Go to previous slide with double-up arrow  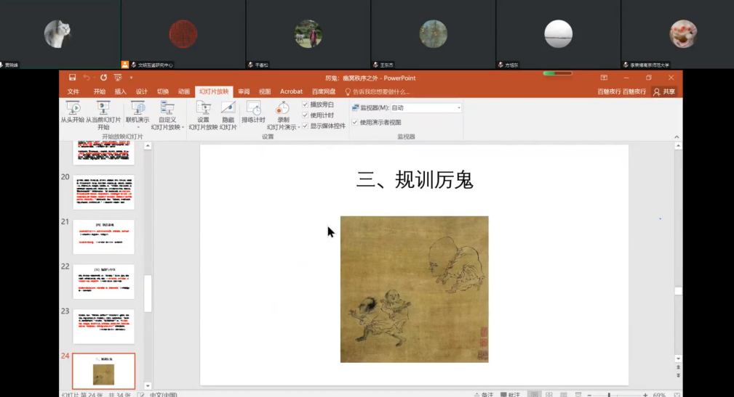[678, 367]
